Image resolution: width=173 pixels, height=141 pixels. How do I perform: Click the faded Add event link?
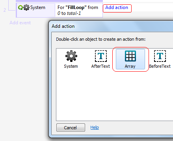coord(20,23)
